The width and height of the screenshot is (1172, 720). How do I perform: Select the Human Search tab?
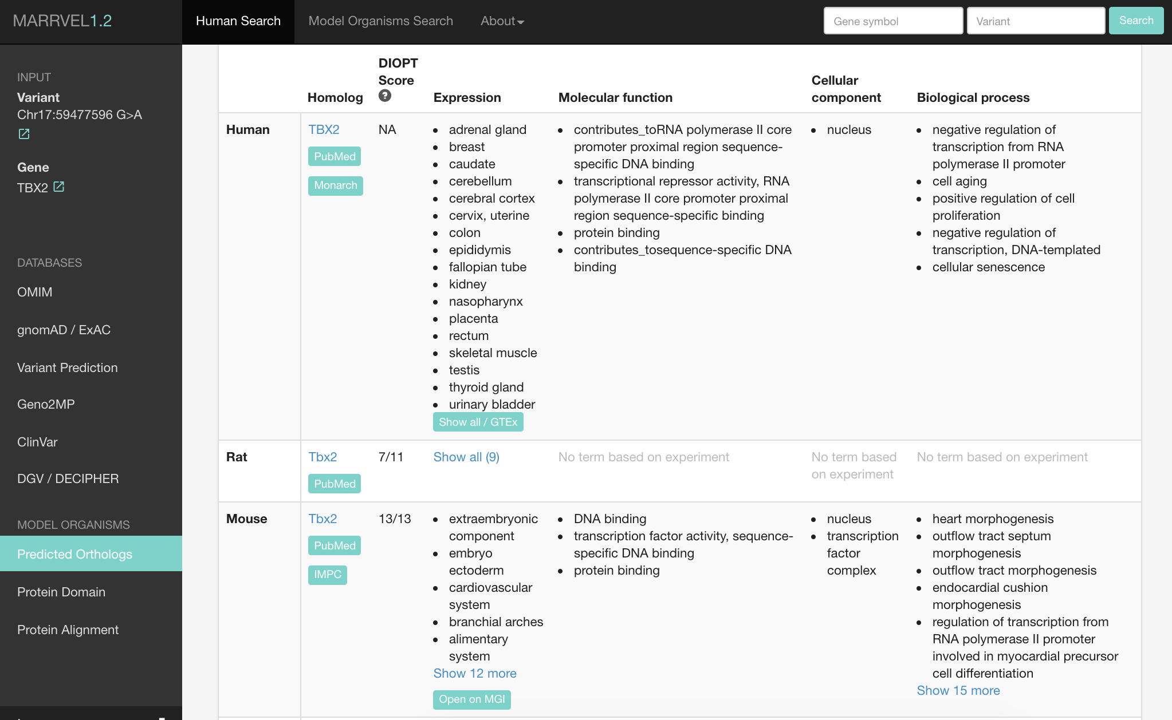click(x=238, y=21)
